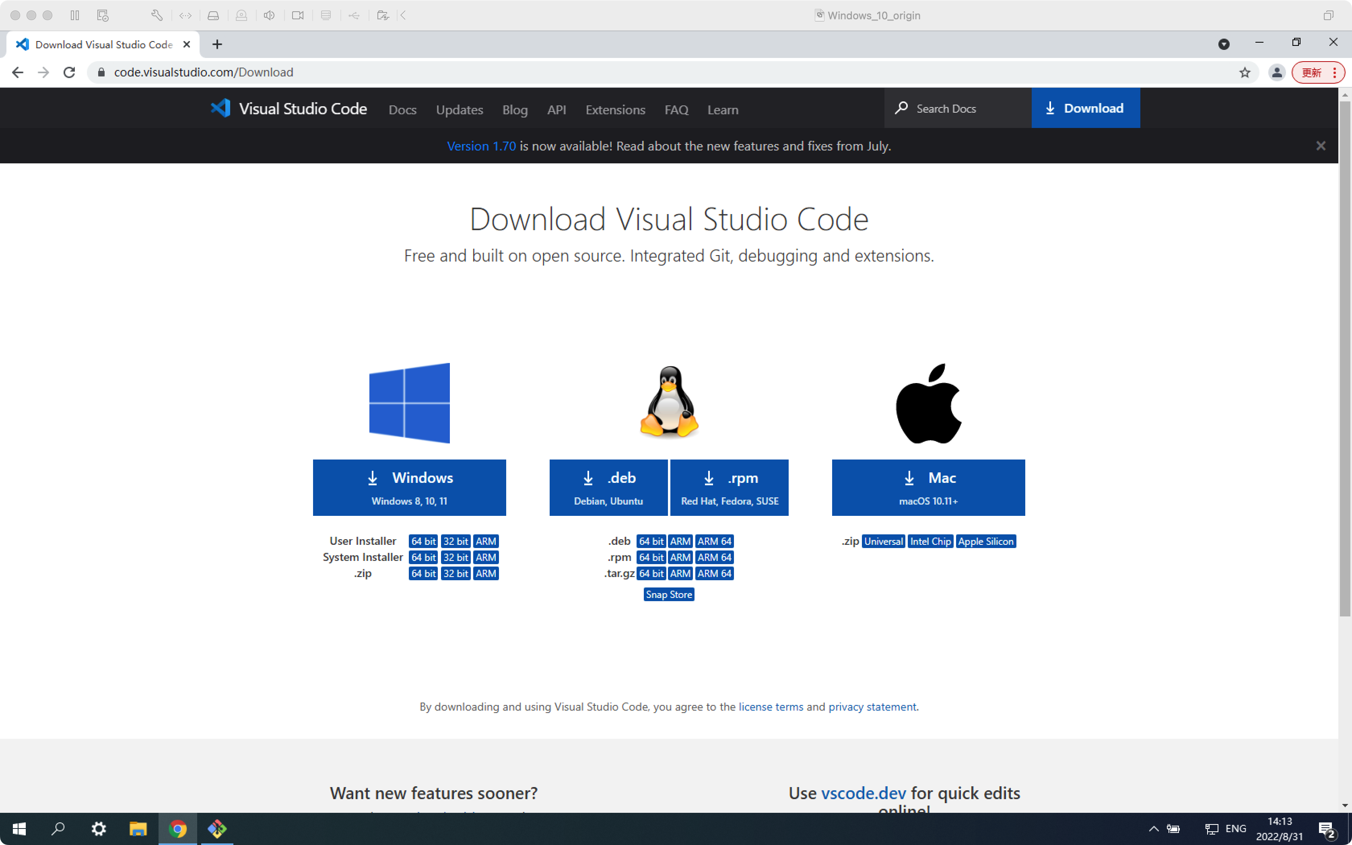Click the browser forward arrow

tap(43, 72)
